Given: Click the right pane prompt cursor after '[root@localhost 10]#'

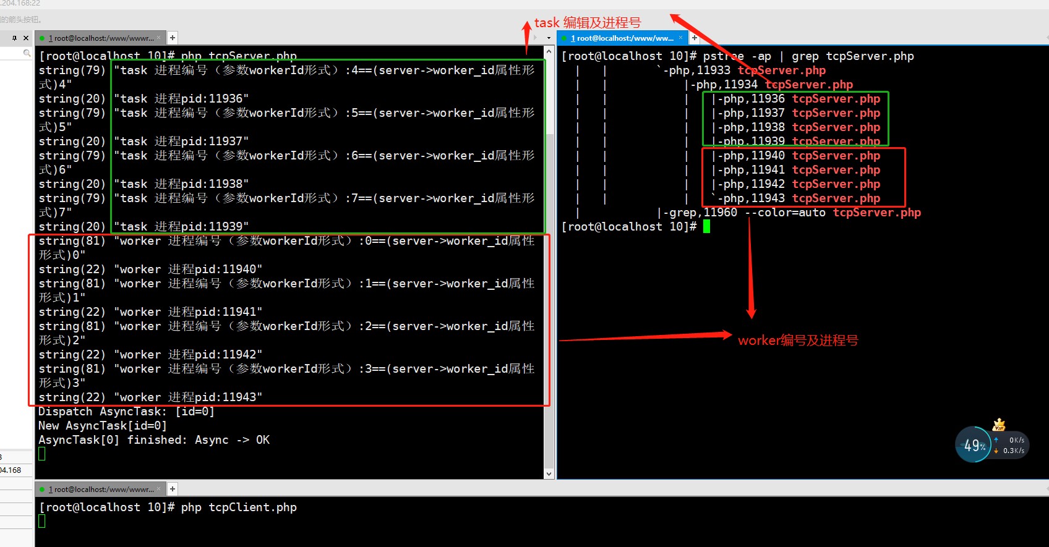Looking at the screenshot, I should pyautogui.click(x=706, y=226).
